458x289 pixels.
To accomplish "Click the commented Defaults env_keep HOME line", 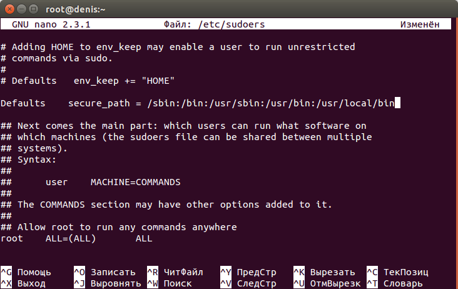I will pyautogui.click(x=88, y=81).
